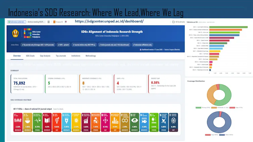Click the SDG 4 Quality Education bar
Viewport: 253px width, 142px height.
[219, 41]
